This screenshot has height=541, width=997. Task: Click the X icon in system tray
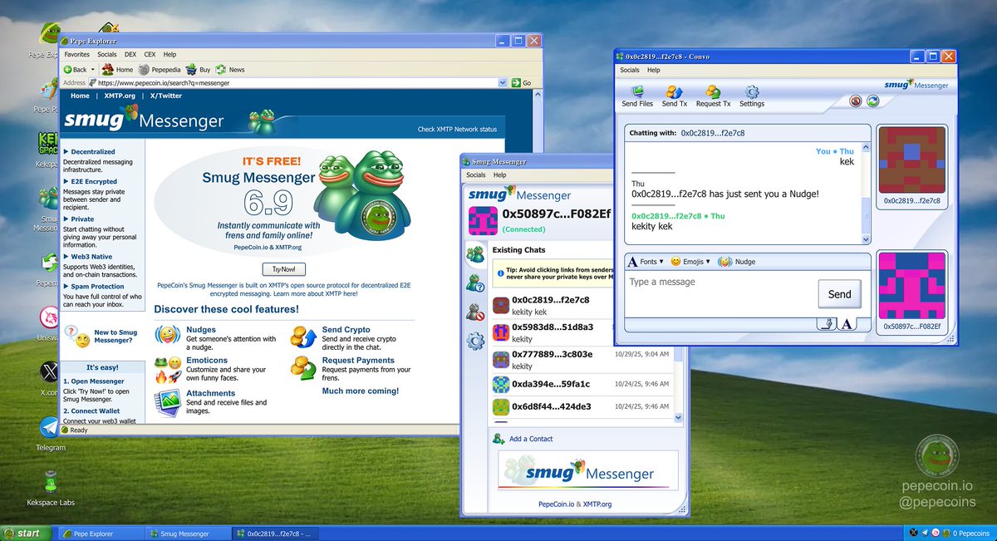(915, 533)
